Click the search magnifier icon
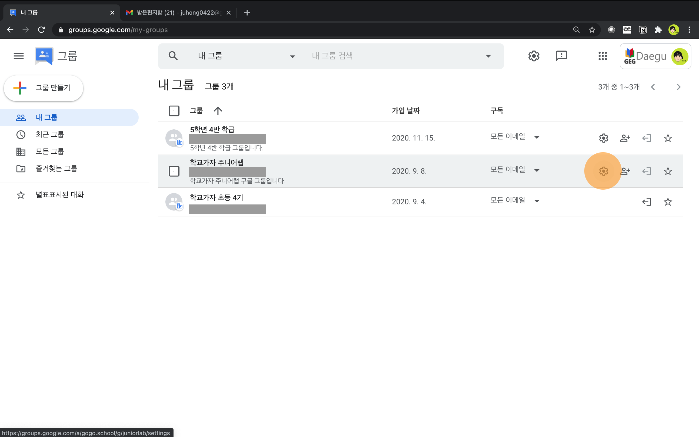The height and width of the screenshot is (437, 699). (x=173, y=56)
